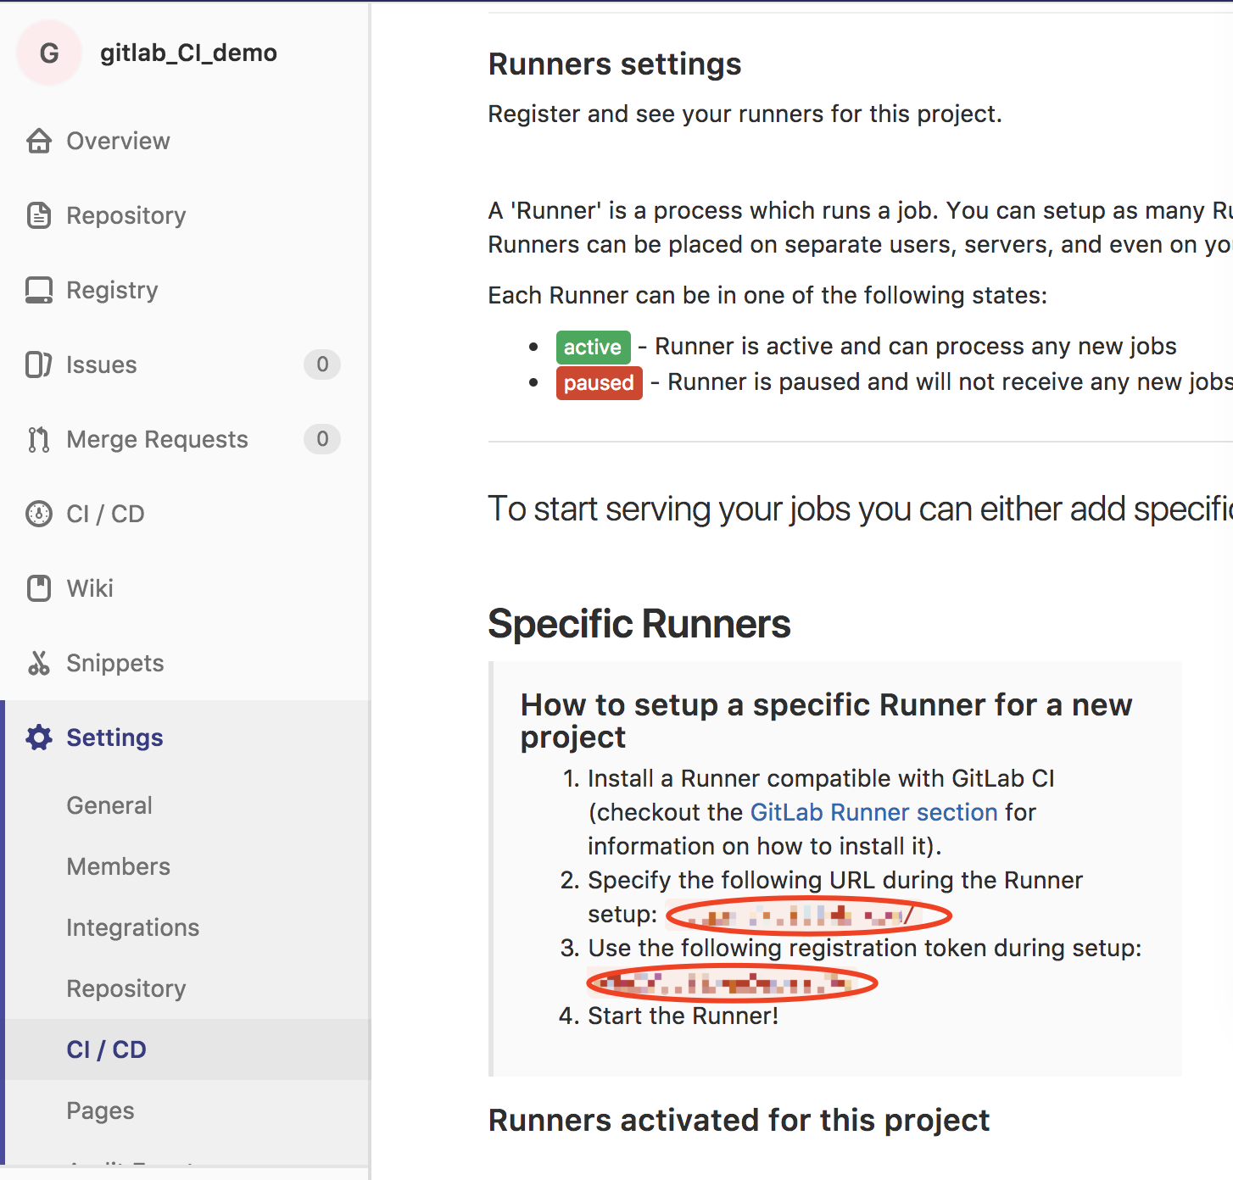Open the gitlab_CI_demo project title
This screenshot has height=1180, width=1233.
(188, 53)
